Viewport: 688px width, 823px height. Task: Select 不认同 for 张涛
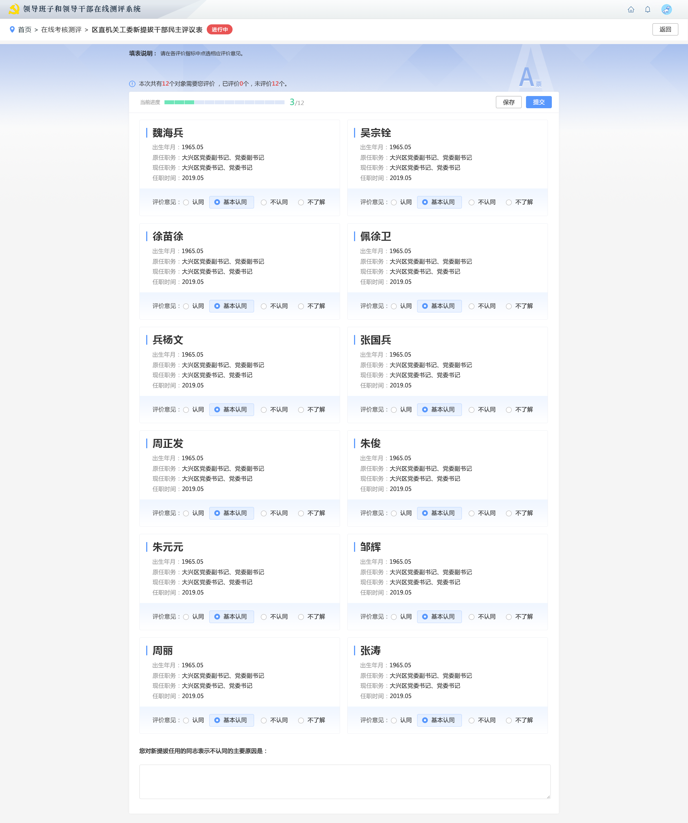click(482, 720)
